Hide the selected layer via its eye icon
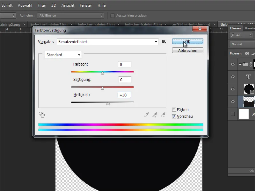This screenshot has width=255, height=191. tap(233, 102)
